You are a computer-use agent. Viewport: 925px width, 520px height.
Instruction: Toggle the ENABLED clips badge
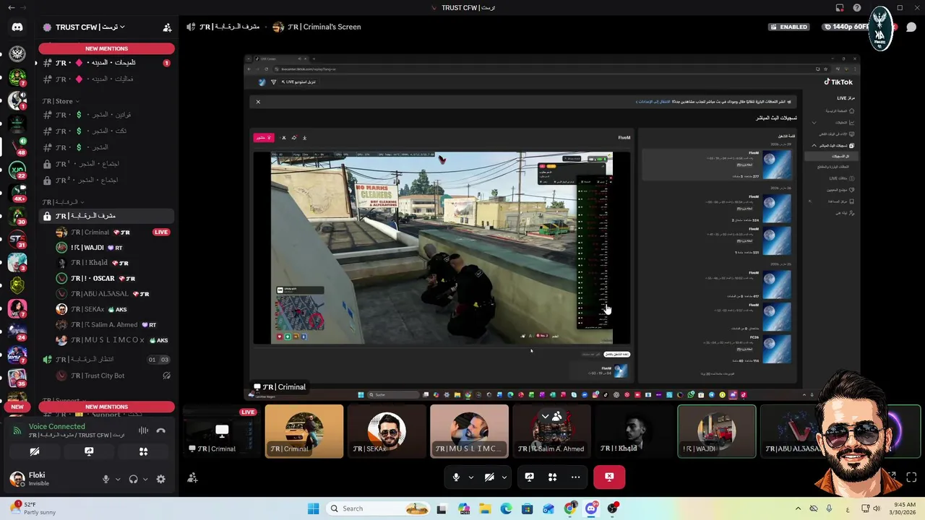789,27
